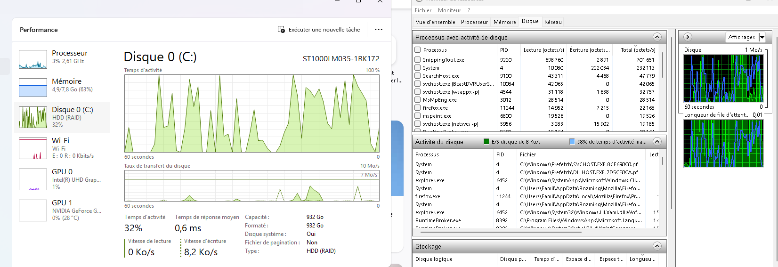Screen dimensions: 778x267
Task: Click the blue temps d'activité legend square
Action: click(572, 142)
